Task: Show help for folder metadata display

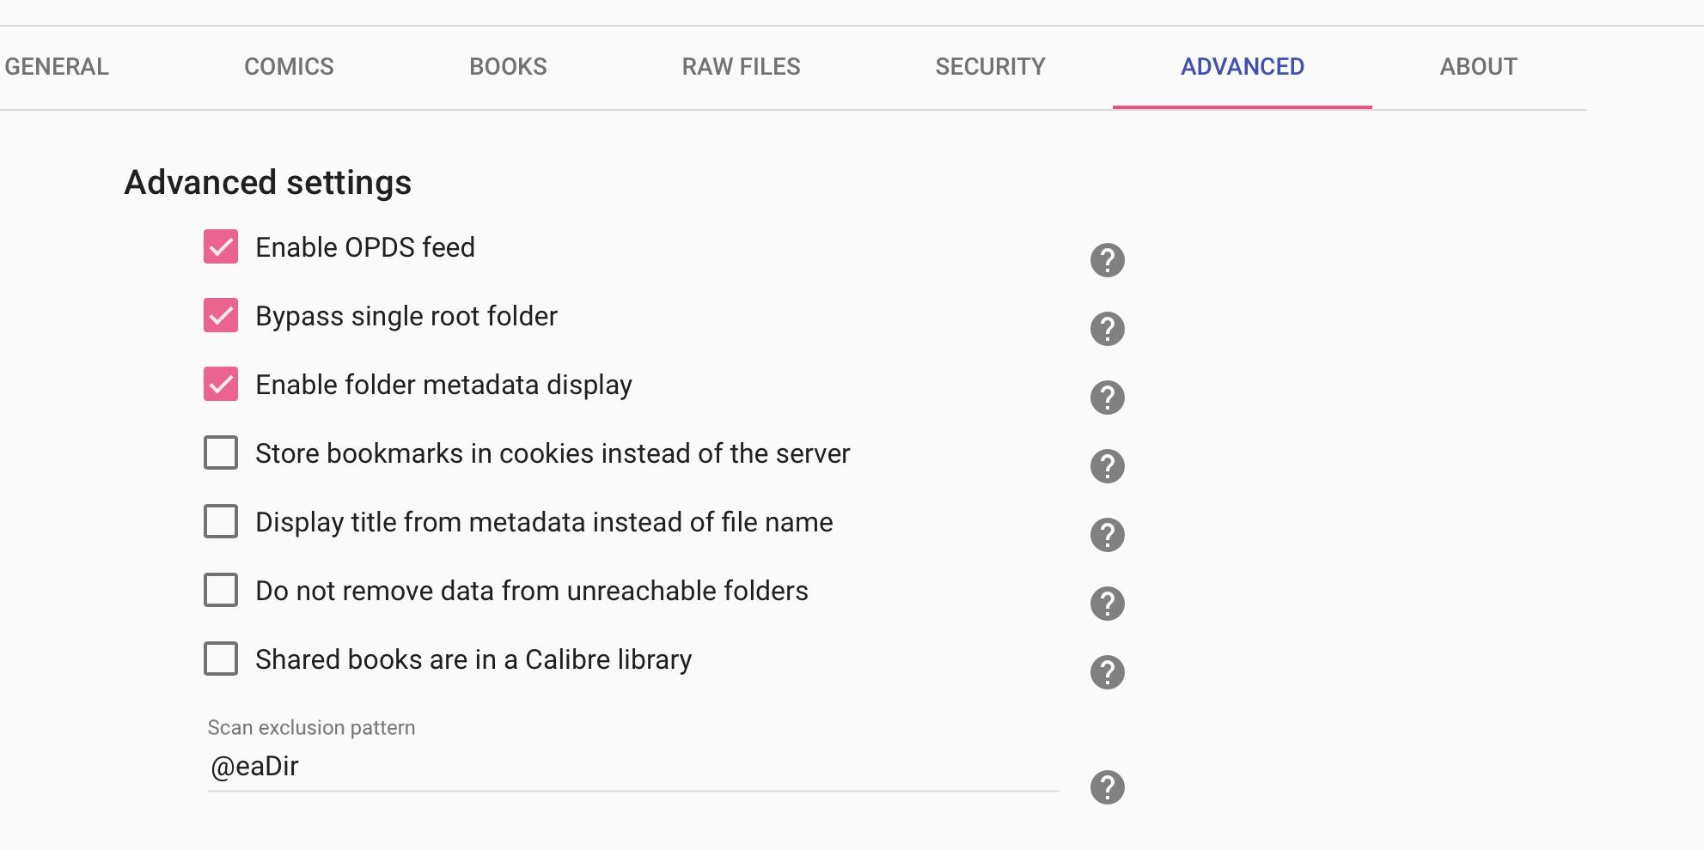Action: click(1107, 398)
